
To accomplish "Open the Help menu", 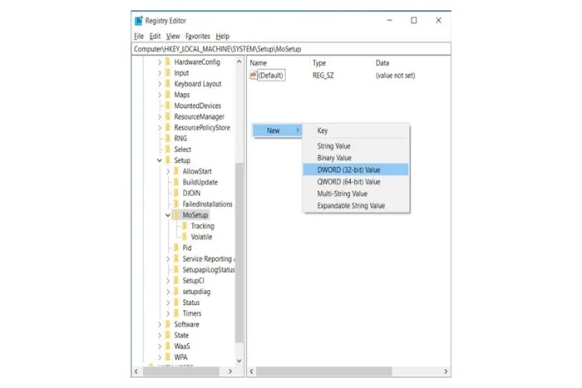I will (222, 36).
